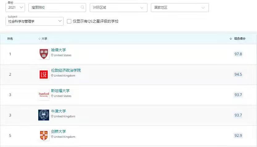257x147 pixels.
Task: Click the 93.7 score for 牛津大学
Action: [238, 115]
